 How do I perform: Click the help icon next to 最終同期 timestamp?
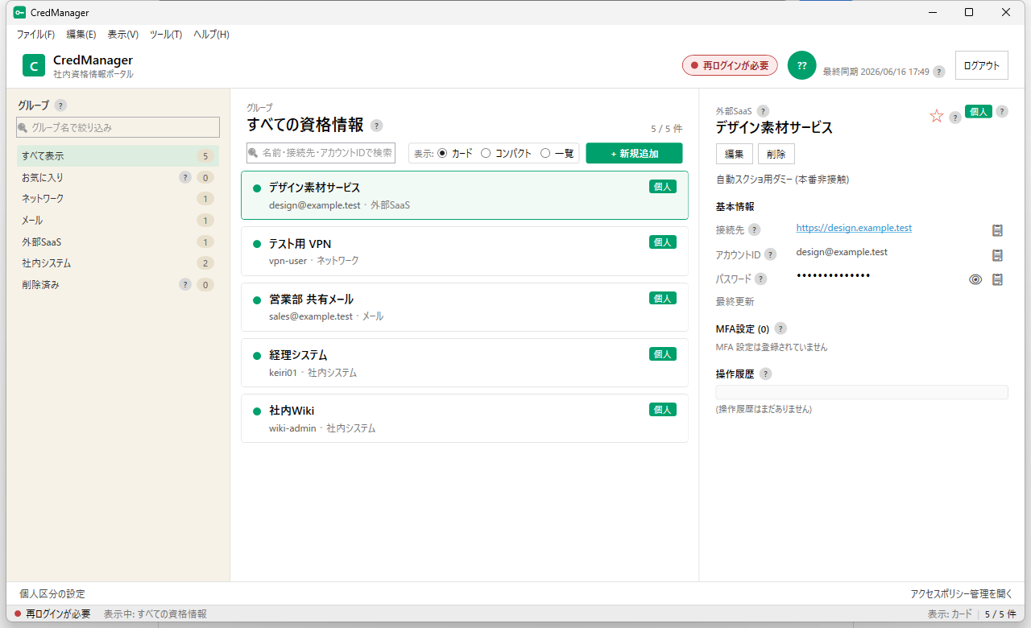938,72
